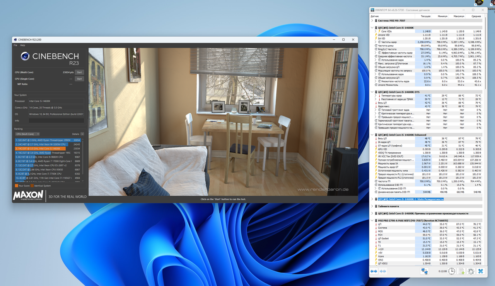Open HWiNFO sensor settings gear icon
Screen dimensions: 495x286
[x=471, y=271]
